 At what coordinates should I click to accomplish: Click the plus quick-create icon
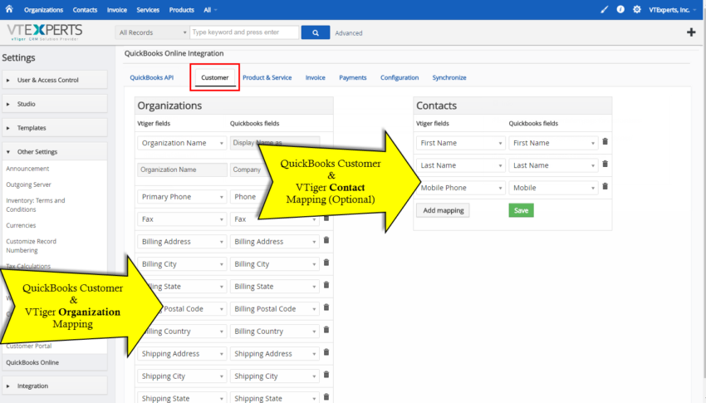(691, 32)
